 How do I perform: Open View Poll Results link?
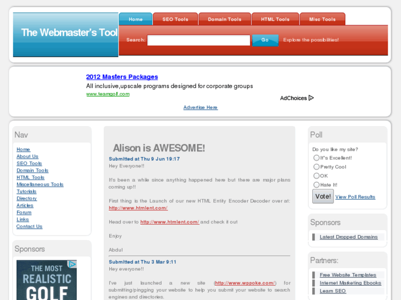point(355,197)
